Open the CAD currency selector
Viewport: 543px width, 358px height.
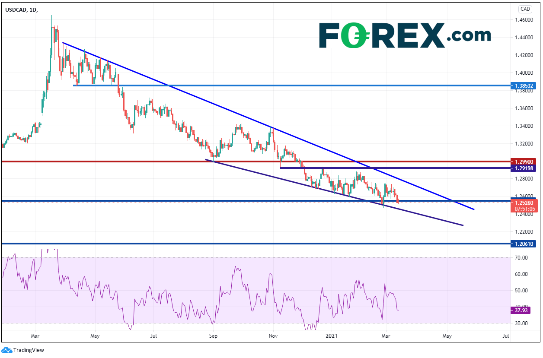525,9
